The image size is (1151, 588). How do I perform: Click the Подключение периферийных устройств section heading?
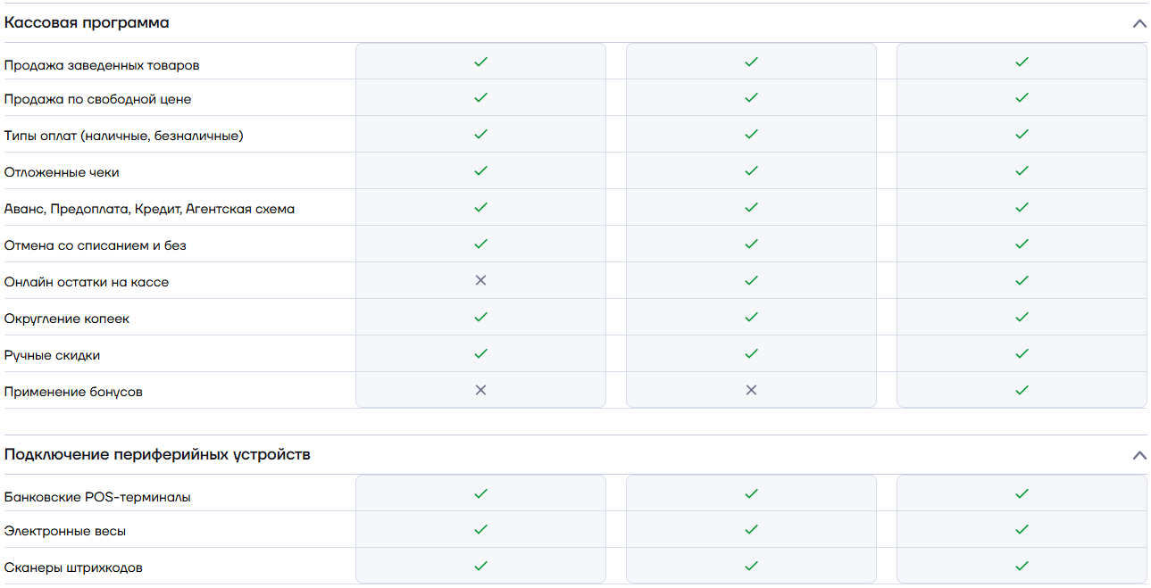(157, 455)
